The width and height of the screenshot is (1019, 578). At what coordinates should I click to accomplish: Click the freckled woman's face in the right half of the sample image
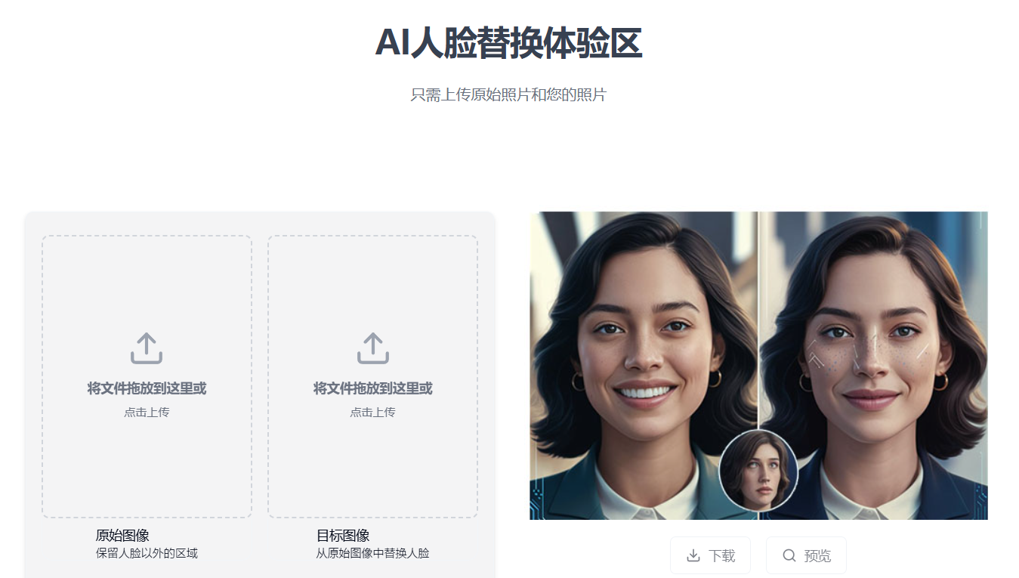pyautogui.click(x=872, y=355)
